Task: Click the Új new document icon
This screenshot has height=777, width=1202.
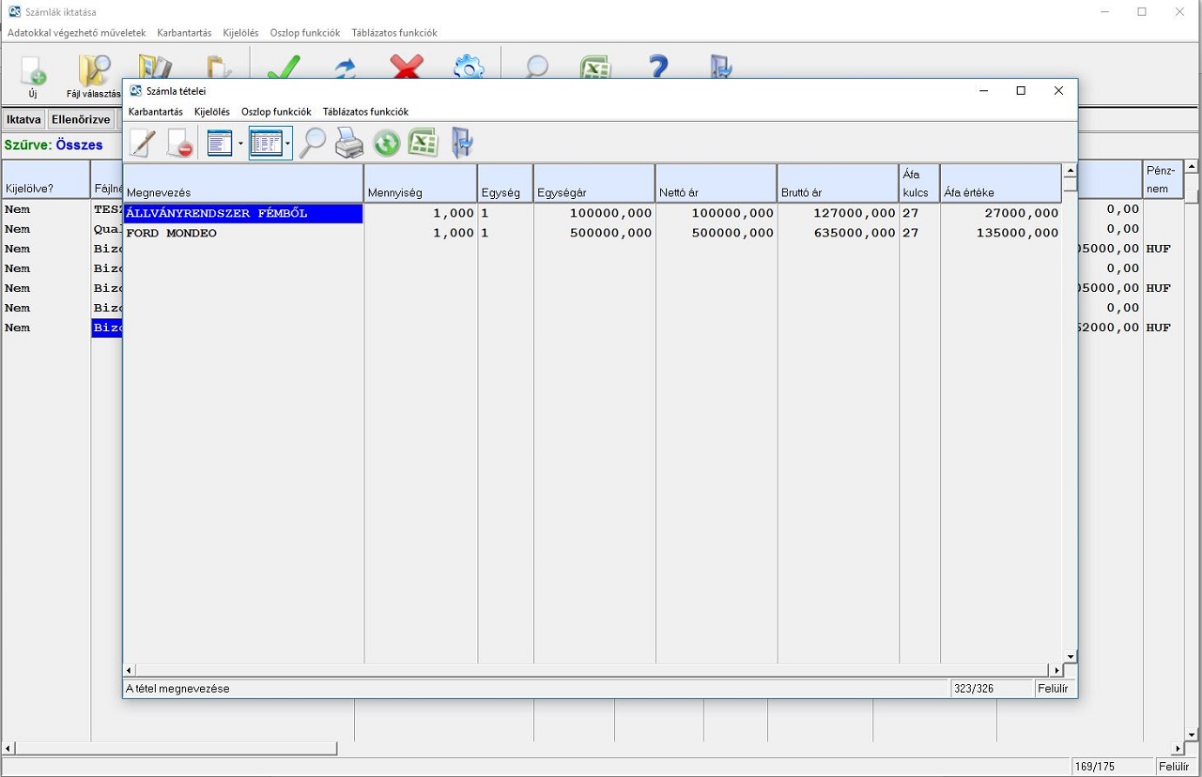Action: [x=33, y=75]
